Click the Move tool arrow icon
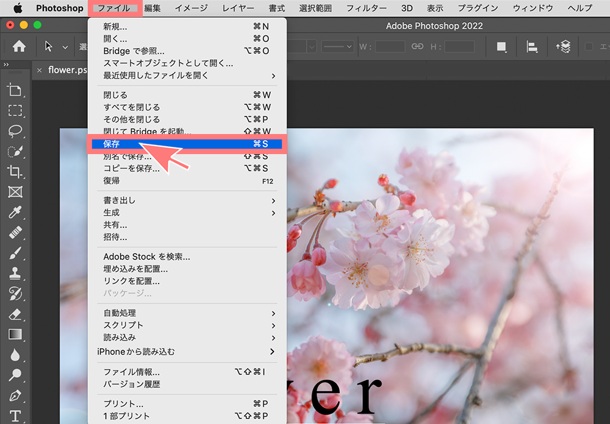This screenshot has height=424, width=610. tap(48, 47)
